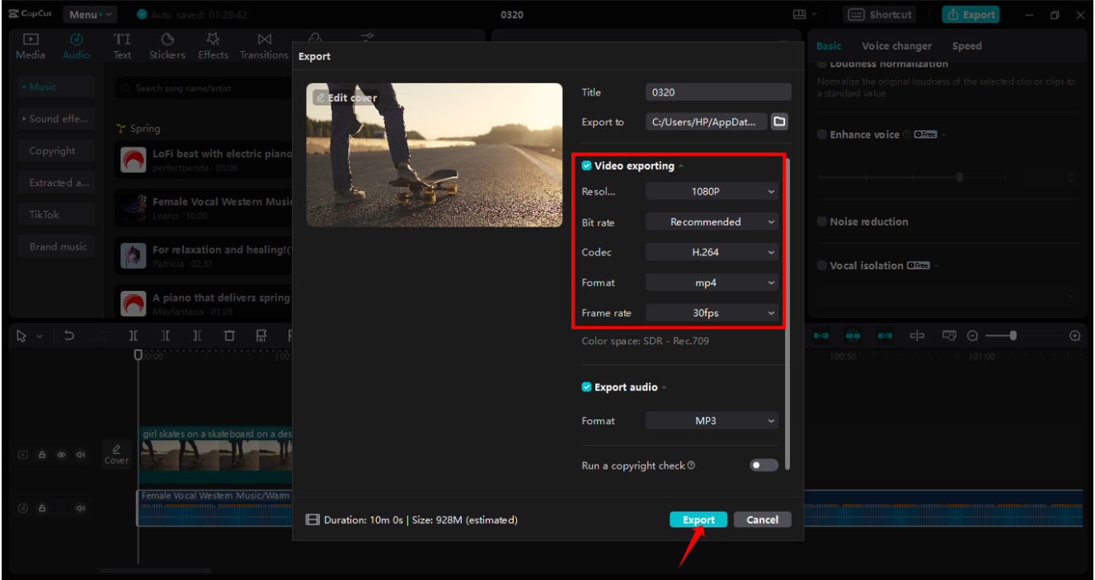Open the Resolution 1080P dropdown
This screenshot has width=1095, height=580.
tap(712, 191)
